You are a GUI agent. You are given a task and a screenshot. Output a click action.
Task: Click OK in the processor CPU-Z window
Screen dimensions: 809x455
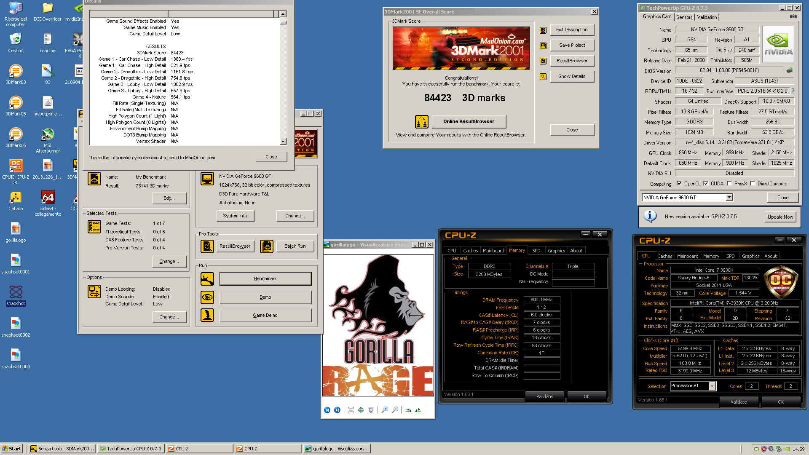click(780, 402)
